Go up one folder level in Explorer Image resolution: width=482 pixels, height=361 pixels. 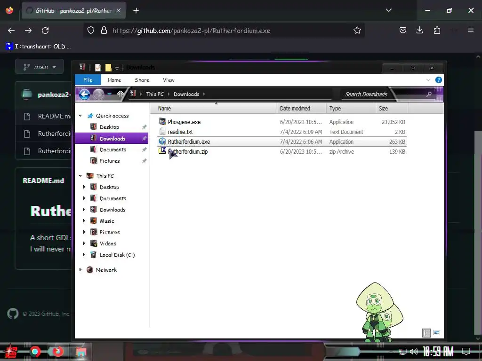(x=120, y=94)
